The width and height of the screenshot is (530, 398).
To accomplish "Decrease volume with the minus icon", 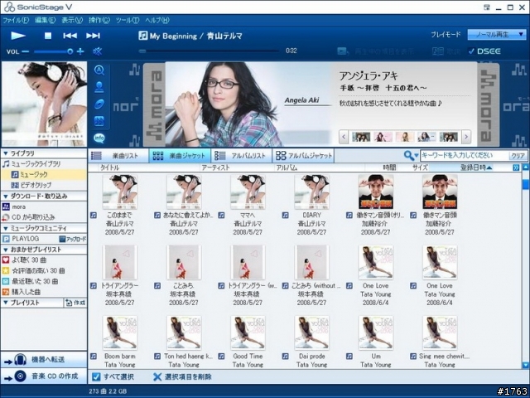I will tap(26, 51).
